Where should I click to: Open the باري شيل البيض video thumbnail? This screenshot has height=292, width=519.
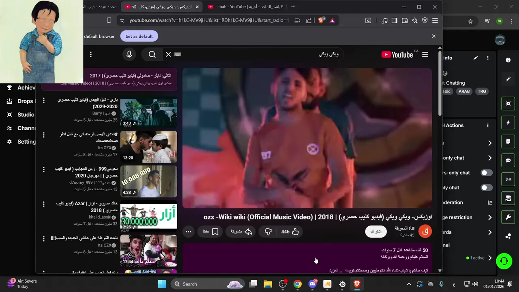pyautogui.click(x=148, y=112)
